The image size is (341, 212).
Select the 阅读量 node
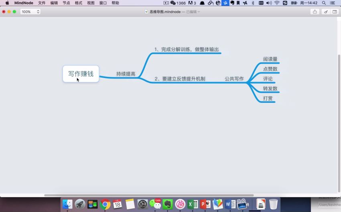[x=270, y=59]
